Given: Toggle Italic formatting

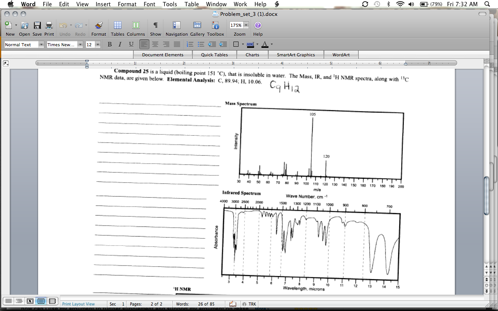Looking at the screenshot, I should (x=120, y=45).
